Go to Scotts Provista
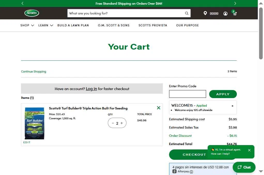 153,25
